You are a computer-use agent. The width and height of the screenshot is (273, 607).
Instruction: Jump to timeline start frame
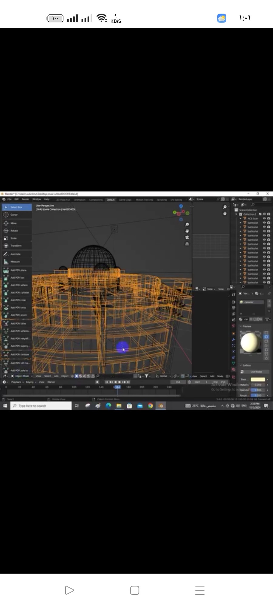107,382
